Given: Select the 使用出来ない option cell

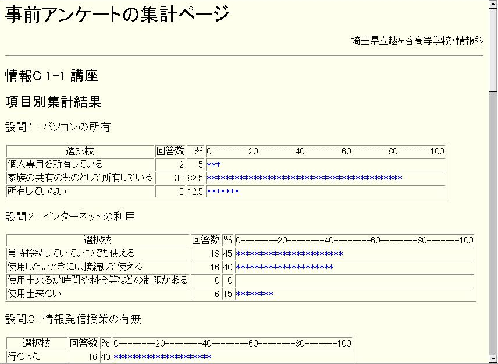Looking at the screenshot, I should point(33,294).
